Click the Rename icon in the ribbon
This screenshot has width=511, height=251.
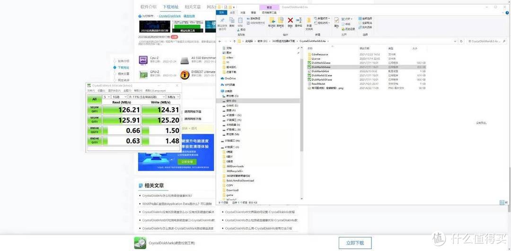299,20
